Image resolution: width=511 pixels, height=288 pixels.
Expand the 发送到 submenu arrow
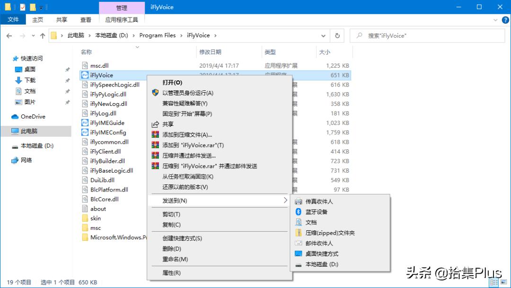285,201
